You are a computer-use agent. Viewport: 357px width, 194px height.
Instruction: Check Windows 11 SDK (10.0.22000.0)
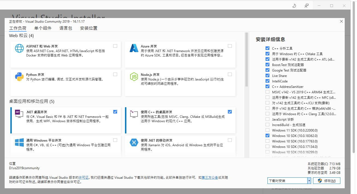tap(267, 130)
